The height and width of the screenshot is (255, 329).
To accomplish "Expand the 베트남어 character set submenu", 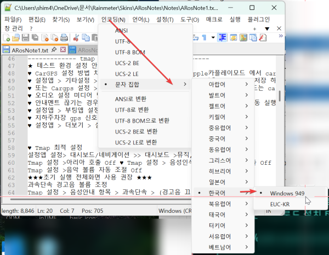I will point(223,247).
